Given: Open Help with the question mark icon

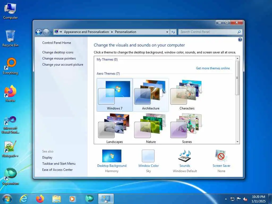Looking at the screenshot, I should click(x=240, y=40).
